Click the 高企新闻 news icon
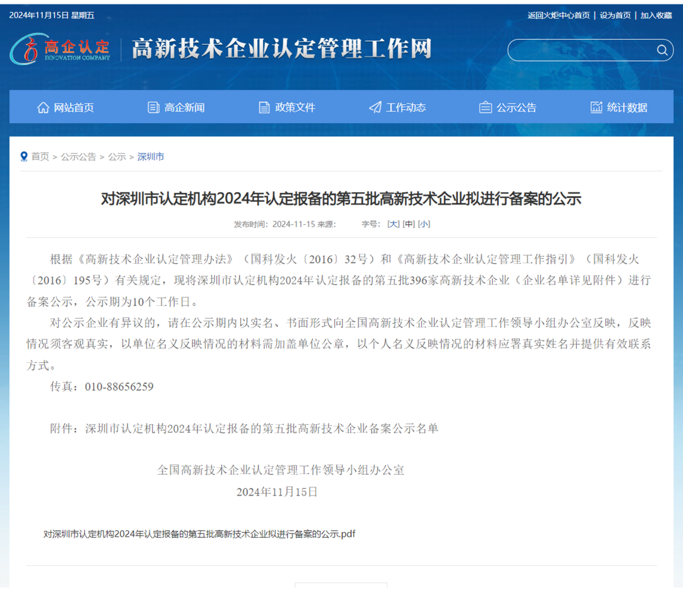 point(153,107)
